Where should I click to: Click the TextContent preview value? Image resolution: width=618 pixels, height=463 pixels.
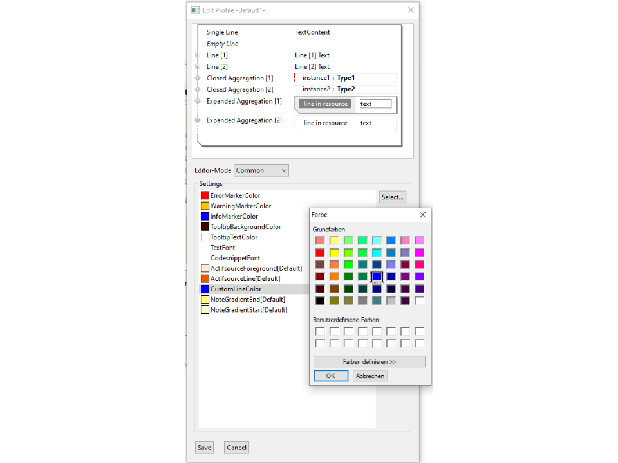[x=313, y=32]
